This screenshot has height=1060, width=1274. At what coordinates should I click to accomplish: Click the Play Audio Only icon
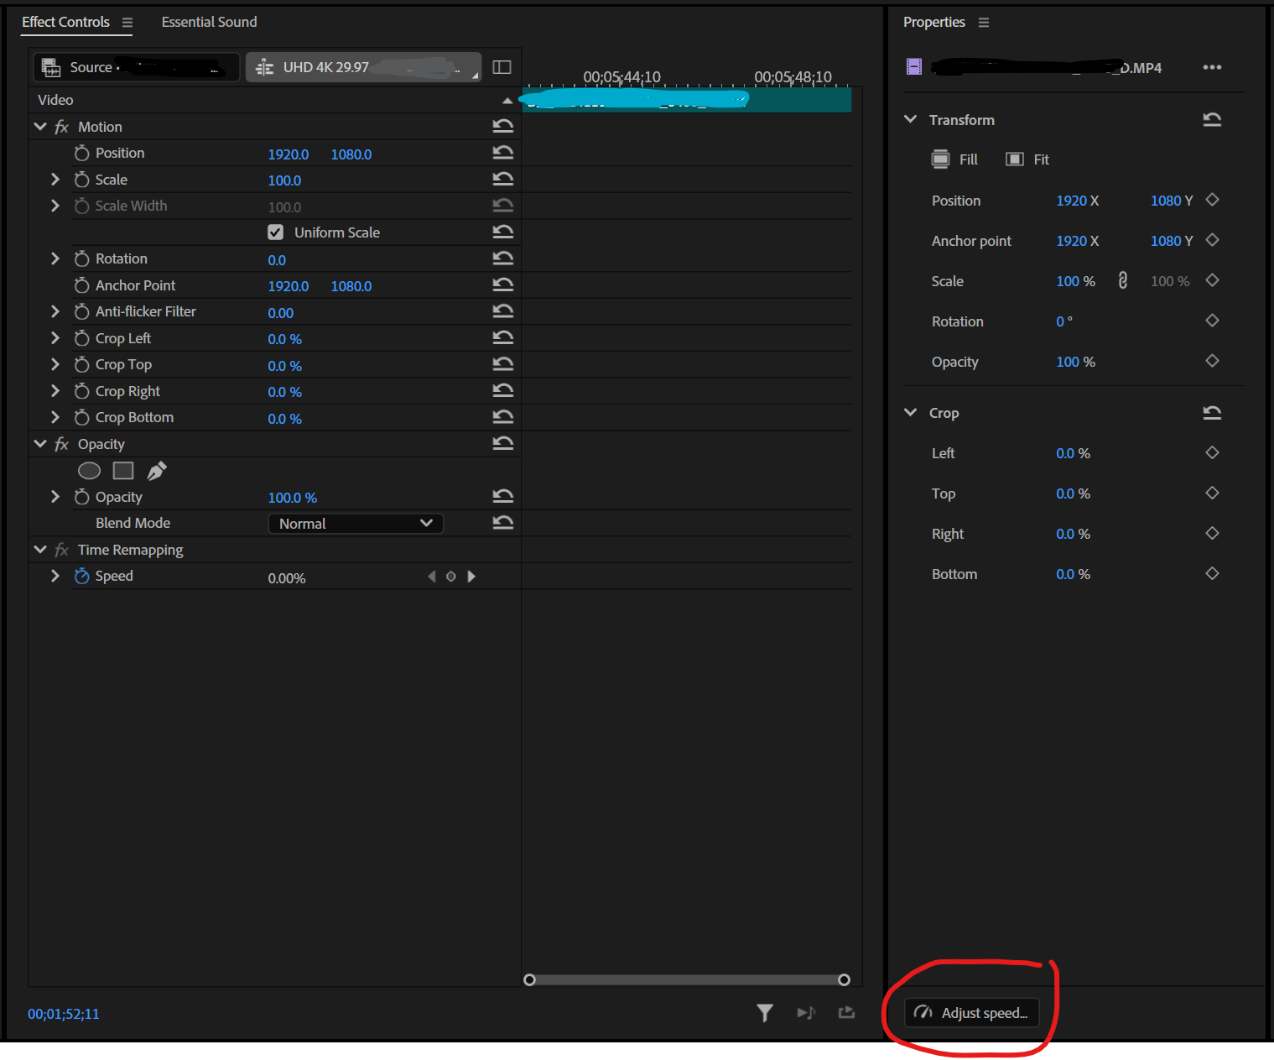[x=805, y=1013]
